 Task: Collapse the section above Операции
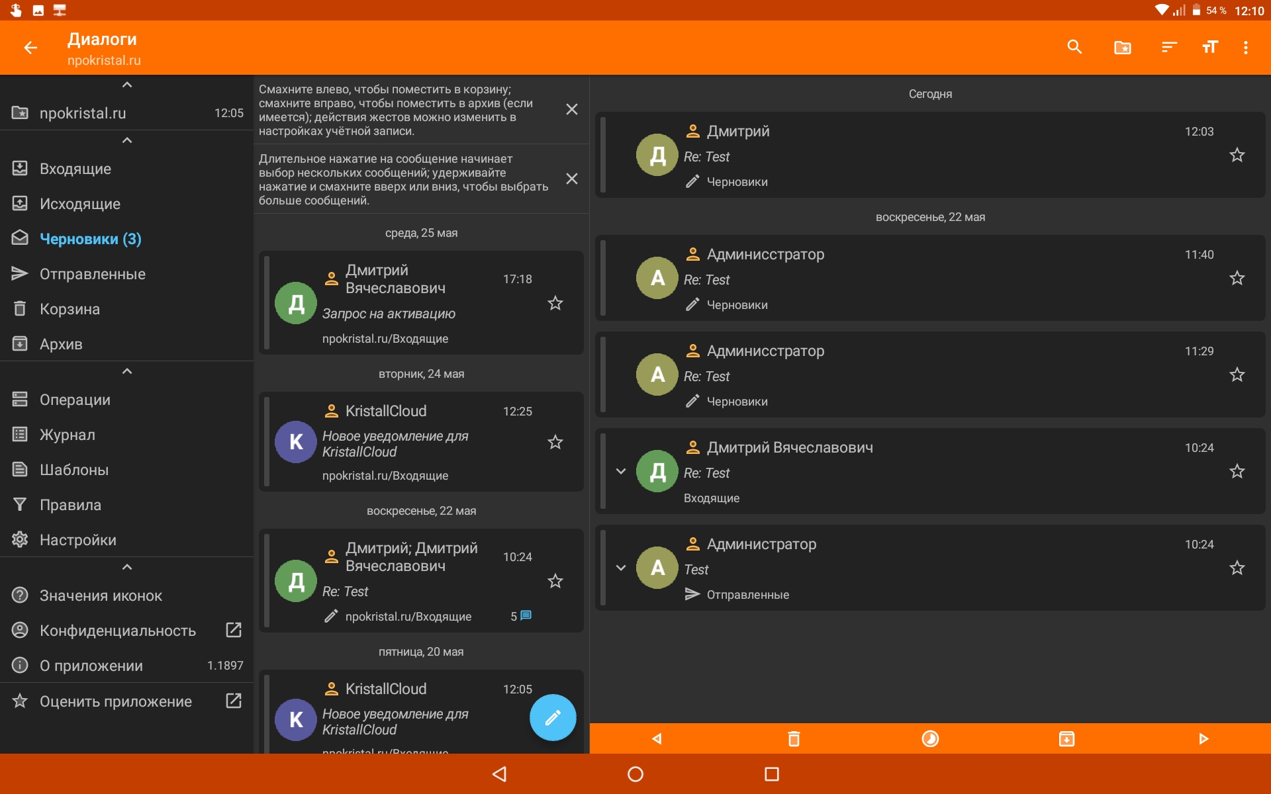tap(127, 371)
